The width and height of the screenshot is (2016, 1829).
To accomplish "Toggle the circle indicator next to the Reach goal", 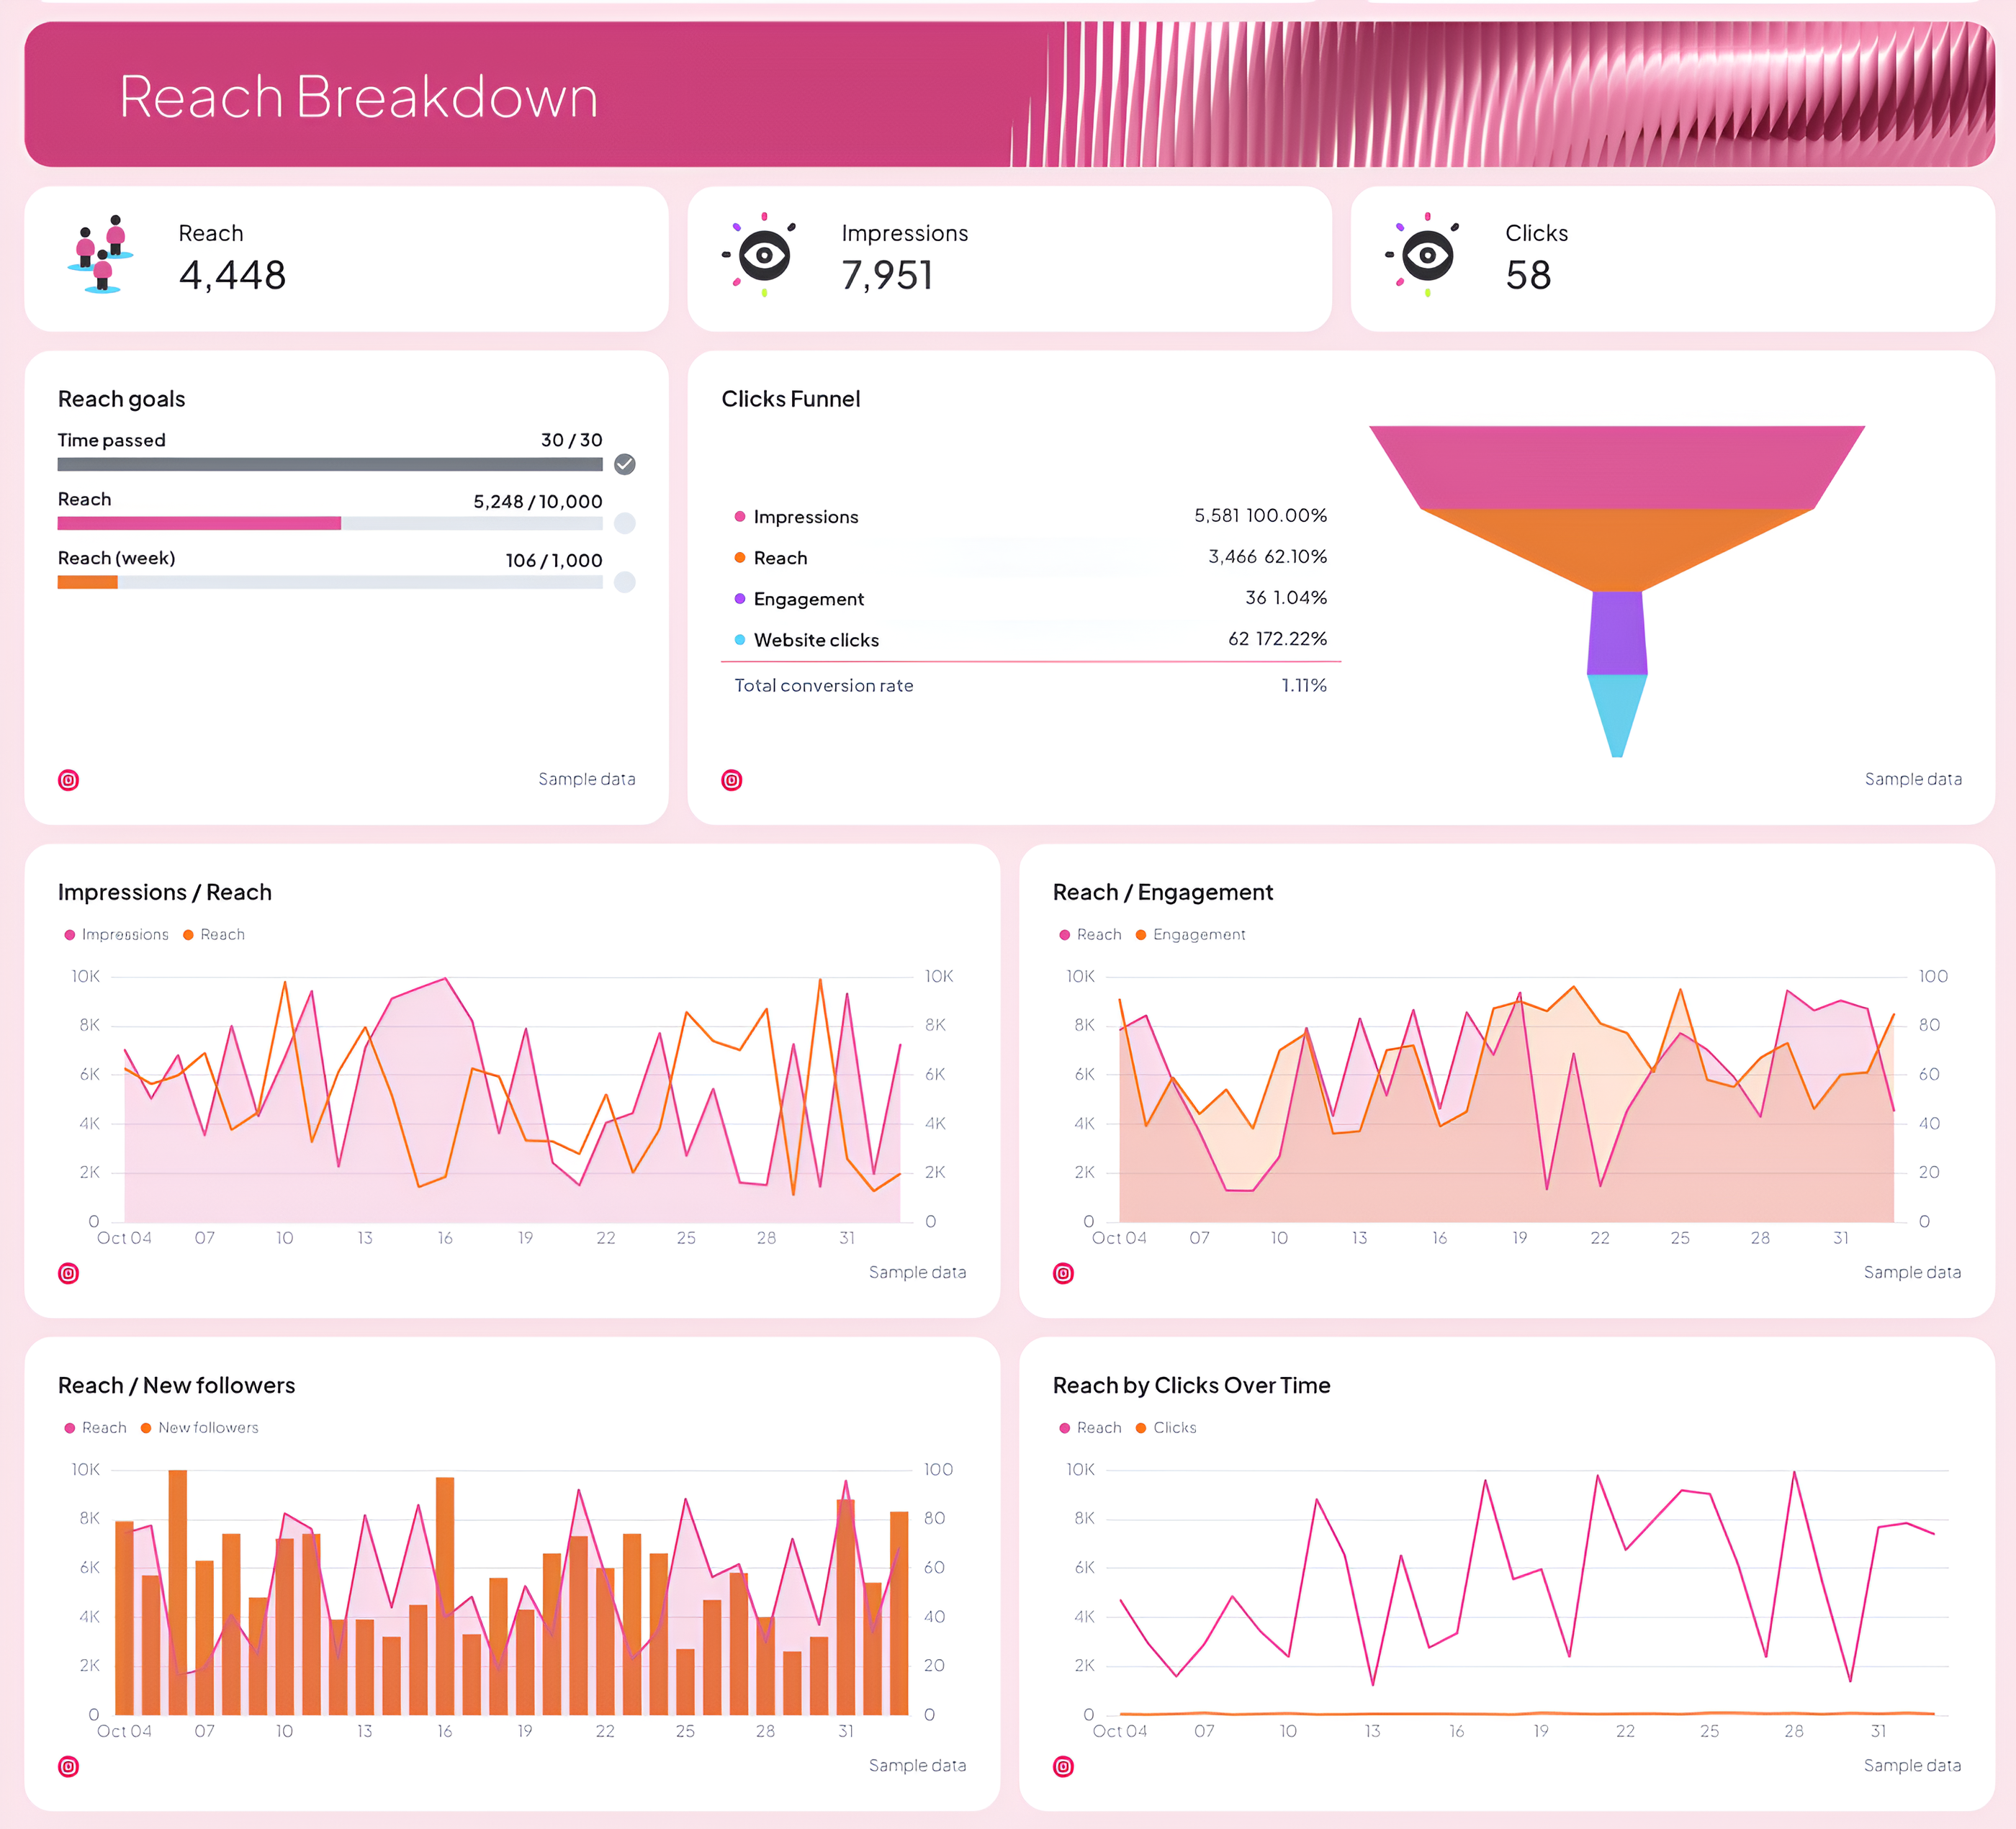I will (624, 523).
